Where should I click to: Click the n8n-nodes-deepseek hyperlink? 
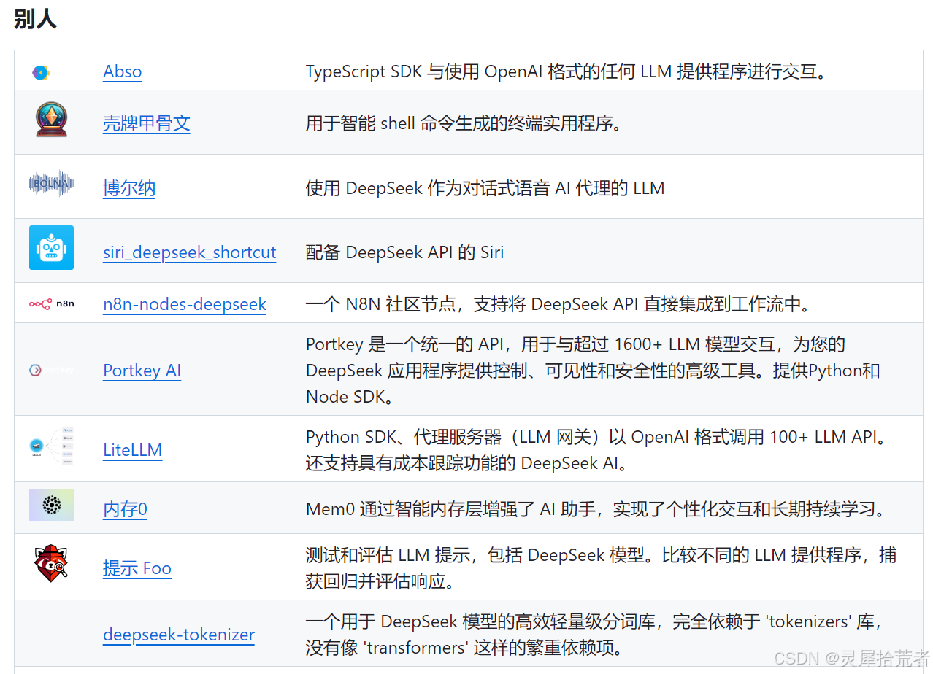pos(184,304)
